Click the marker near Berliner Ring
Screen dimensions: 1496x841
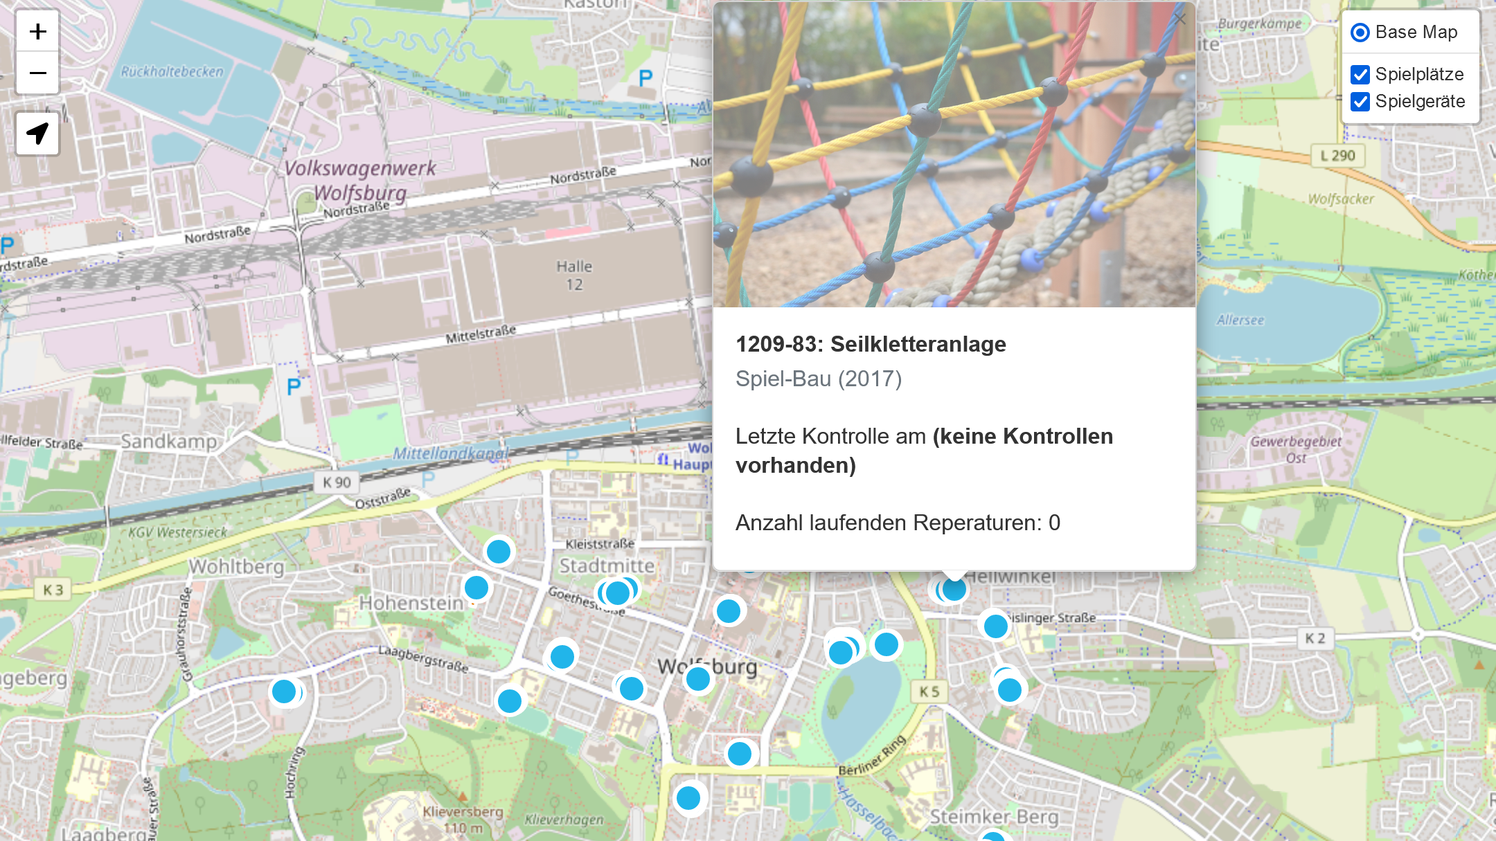(x=740, y=754)
